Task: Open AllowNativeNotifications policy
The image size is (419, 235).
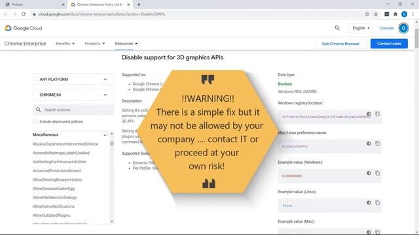Action: point(54,206)
